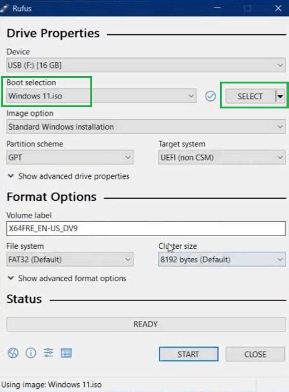Click the CLOSE button

[255, 354]
